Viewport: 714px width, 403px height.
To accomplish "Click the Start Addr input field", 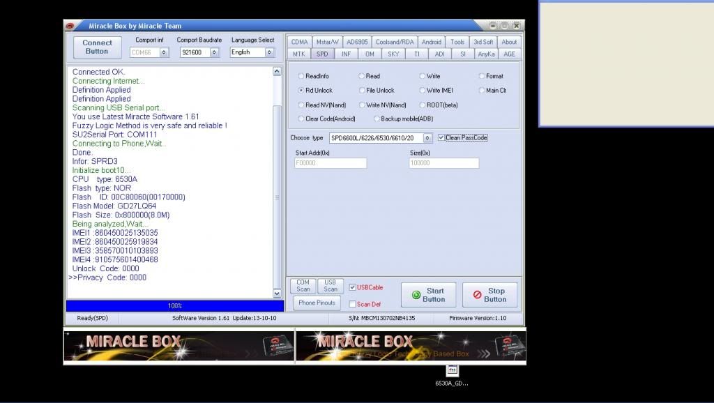I will (x=331, y=163).
